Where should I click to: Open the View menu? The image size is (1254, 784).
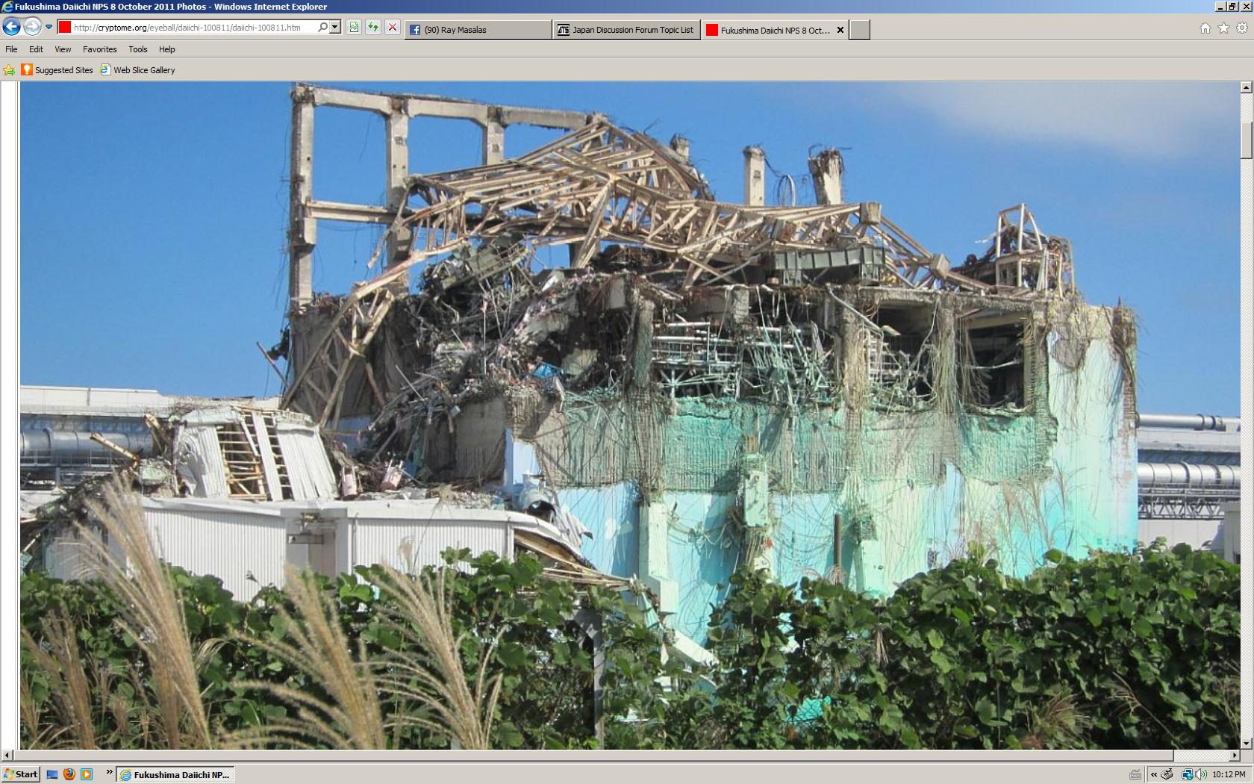(63, 49)
